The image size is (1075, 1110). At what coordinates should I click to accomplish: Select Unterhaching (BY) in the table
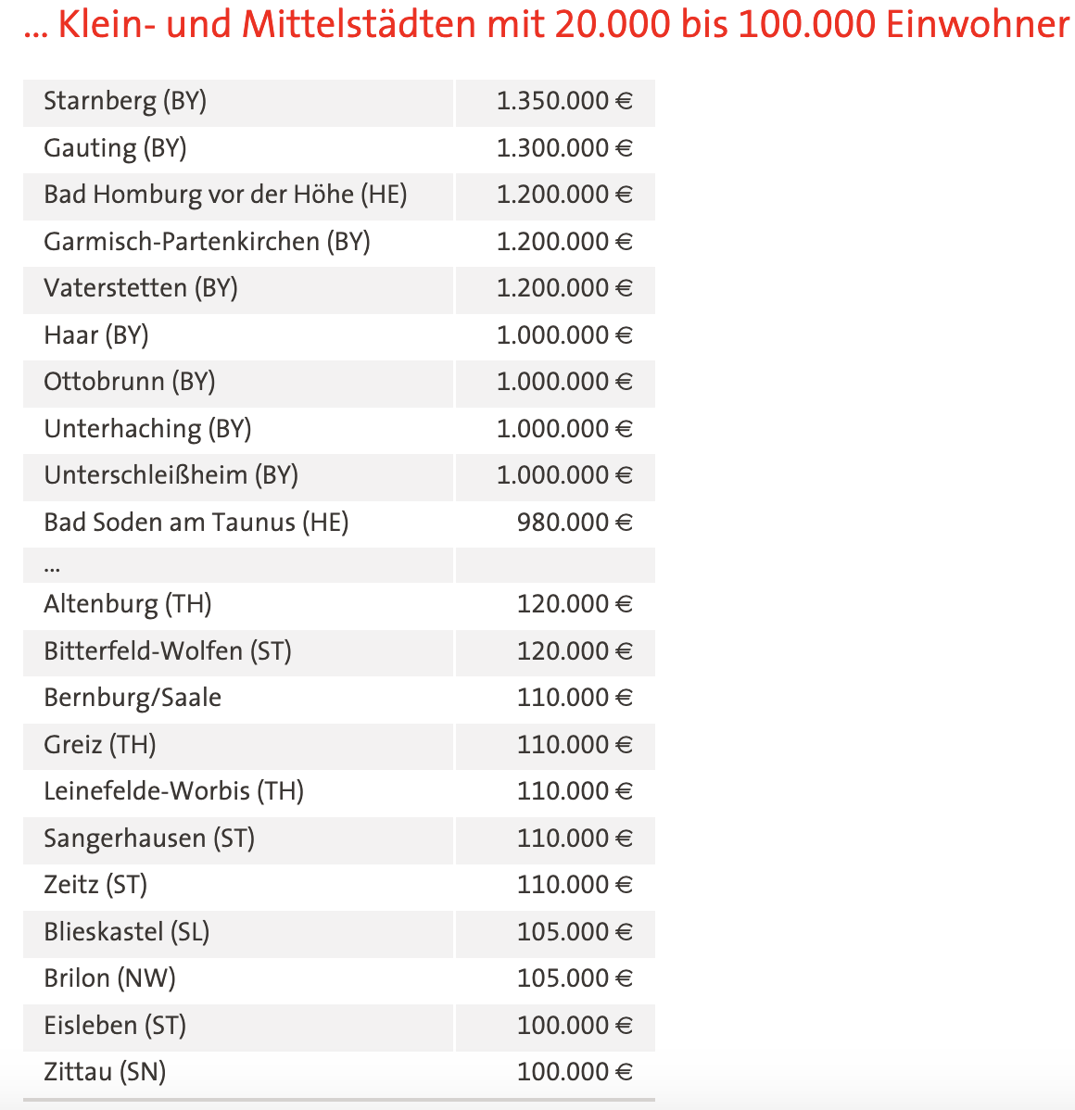[x=147, y=429]
